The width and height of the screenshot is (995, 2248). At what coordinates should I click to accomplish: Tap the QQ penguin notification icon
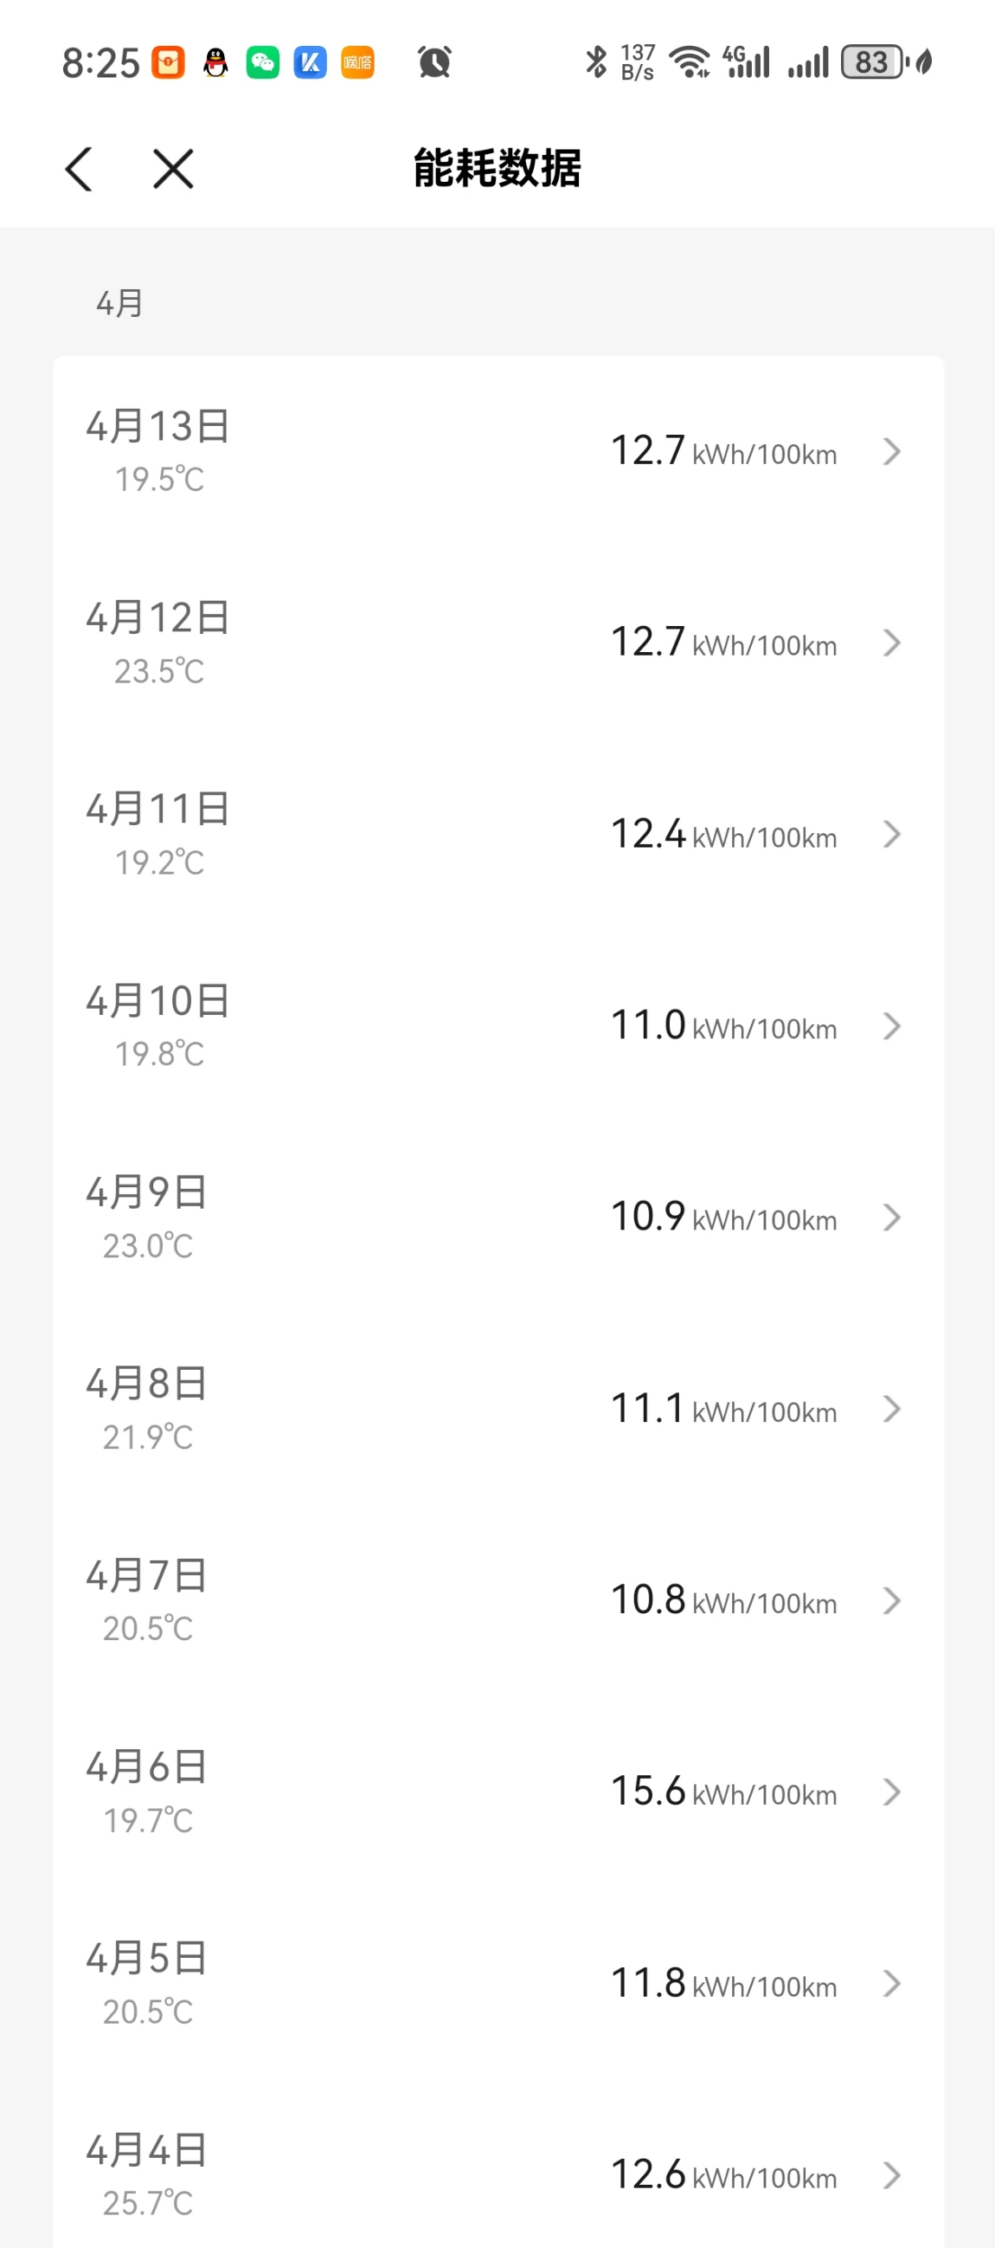(x=215, y=62)
